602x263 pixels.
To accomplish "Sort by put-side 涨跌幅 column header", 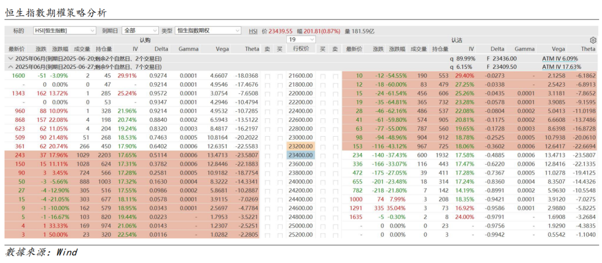I will click(397, 48).
